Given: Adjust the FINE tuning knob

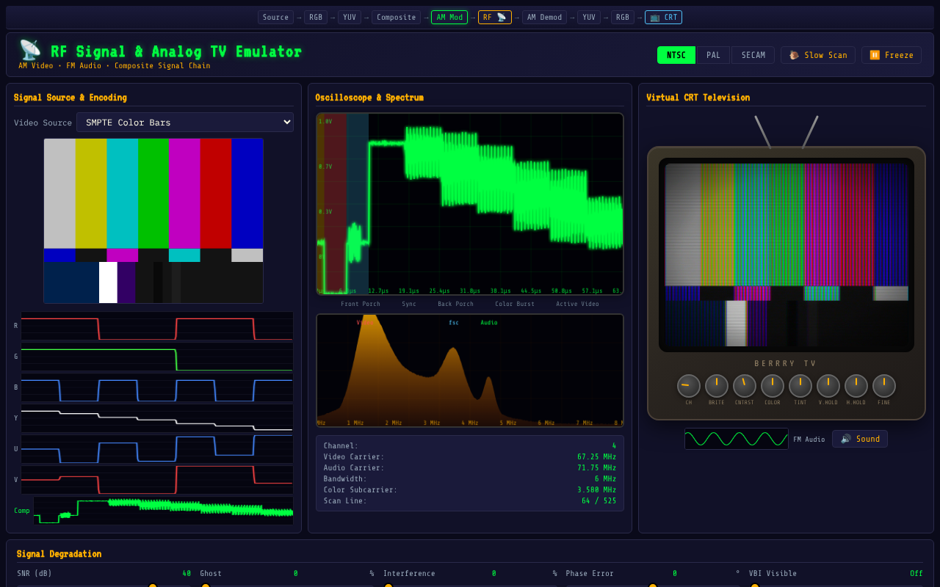Looking at the screenshot, I should click(x=884, y=386).
